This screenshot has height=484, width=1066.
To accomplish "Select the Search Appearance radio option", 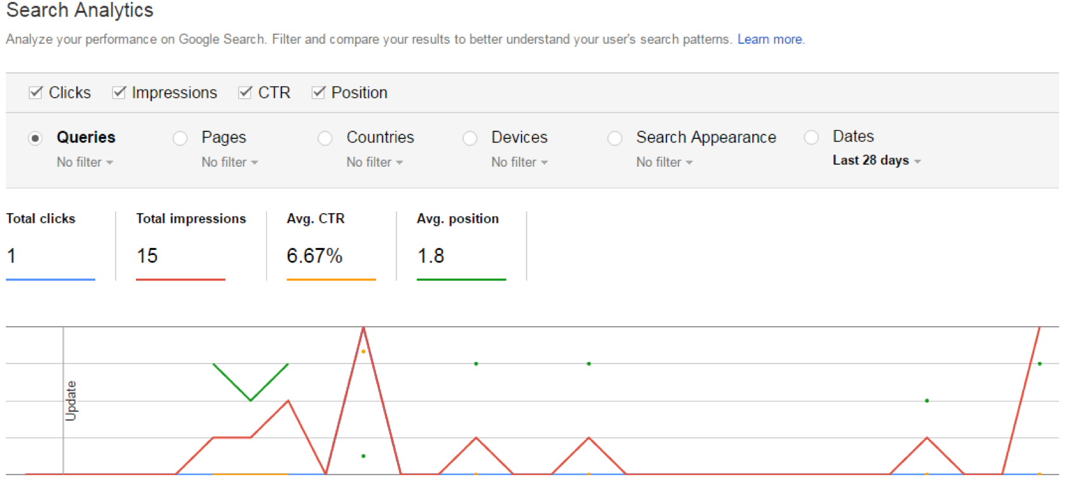I will (615, 138).
